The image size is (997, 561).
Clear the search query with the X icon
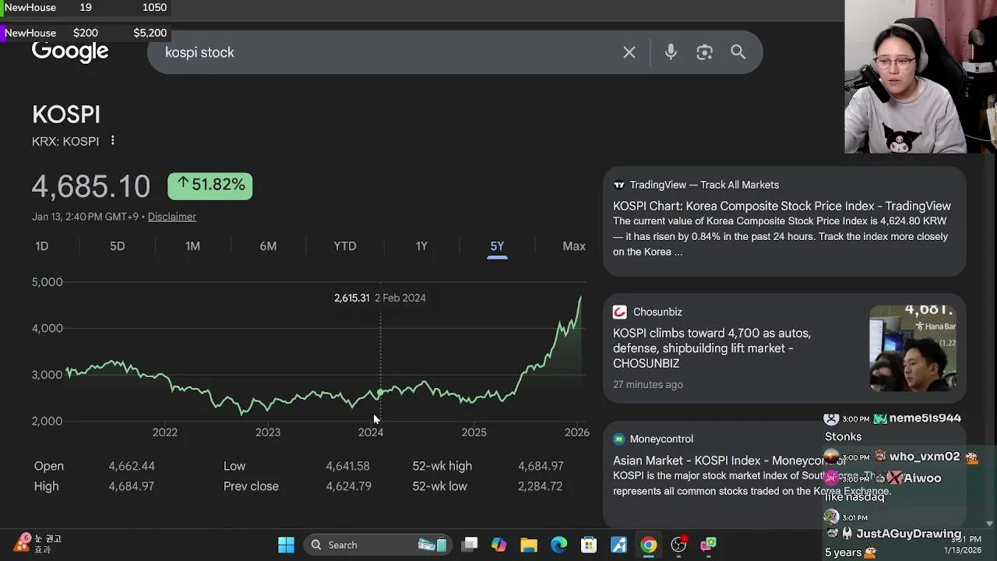629,52
